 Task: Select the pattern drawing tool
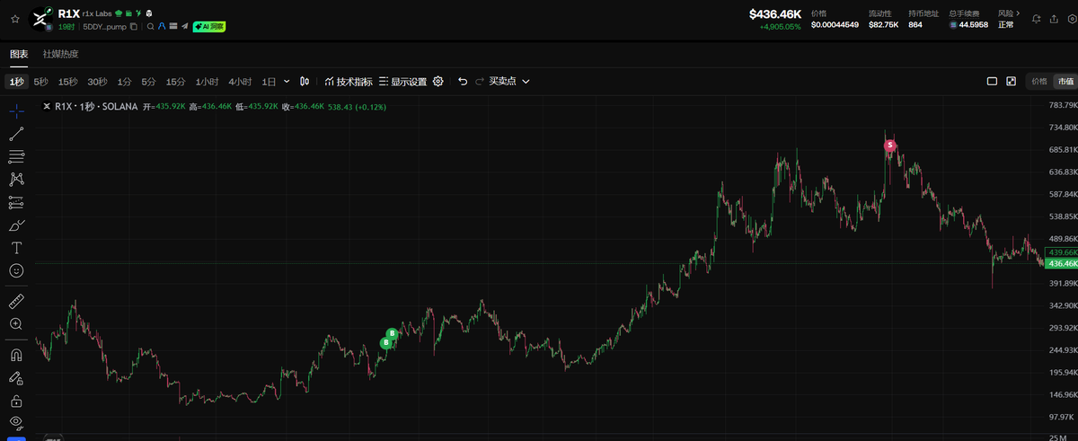click(x=16, y=180)
